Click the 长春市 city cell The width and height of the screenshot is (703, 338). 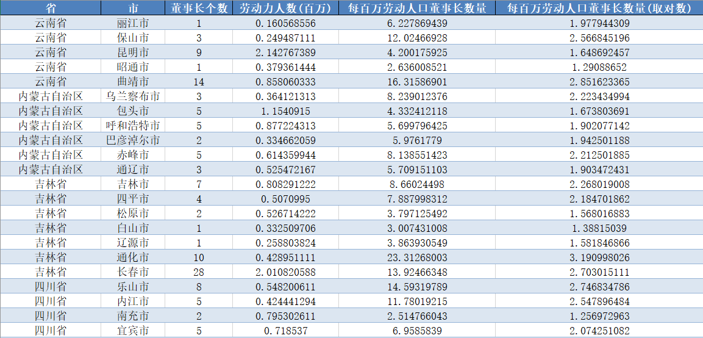133,272
